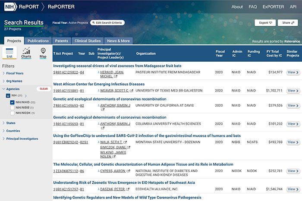This screenshot has width=302, height=201.
Task: View similar projects for the $379,526 project
Action: pos(293,106)
